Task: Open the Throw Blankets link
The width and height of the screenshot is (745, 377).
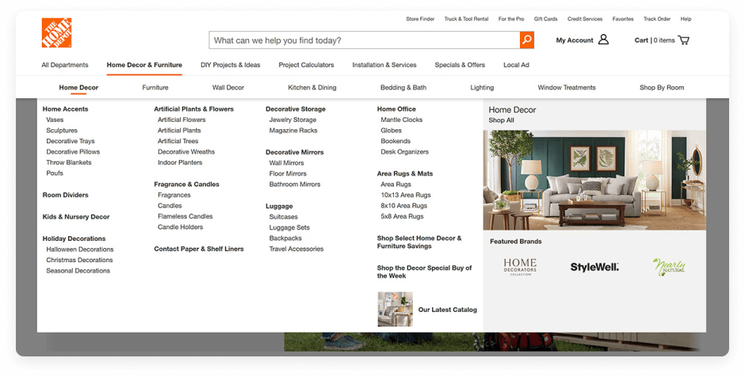Action: [68, 162]
